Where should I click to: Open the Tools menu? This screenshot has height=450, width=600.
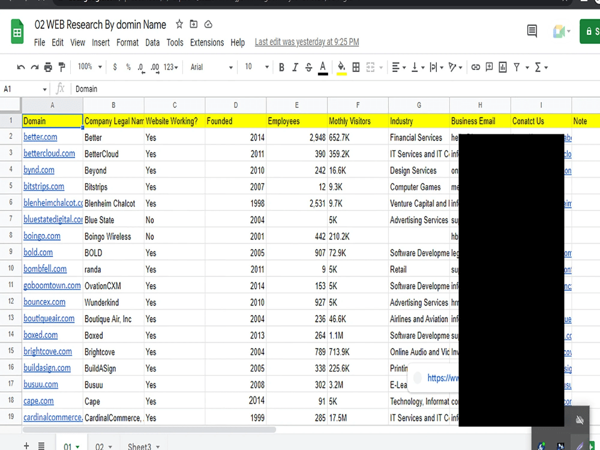pyautogui.click(x=175, y=42)
